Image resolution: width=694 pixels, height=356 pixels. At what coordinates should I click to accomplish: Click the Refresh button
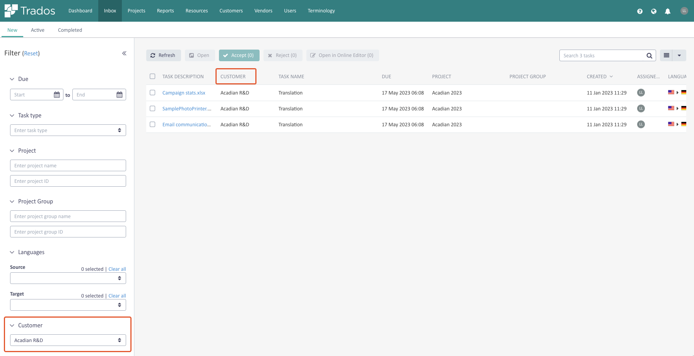[x=163, y=55]
